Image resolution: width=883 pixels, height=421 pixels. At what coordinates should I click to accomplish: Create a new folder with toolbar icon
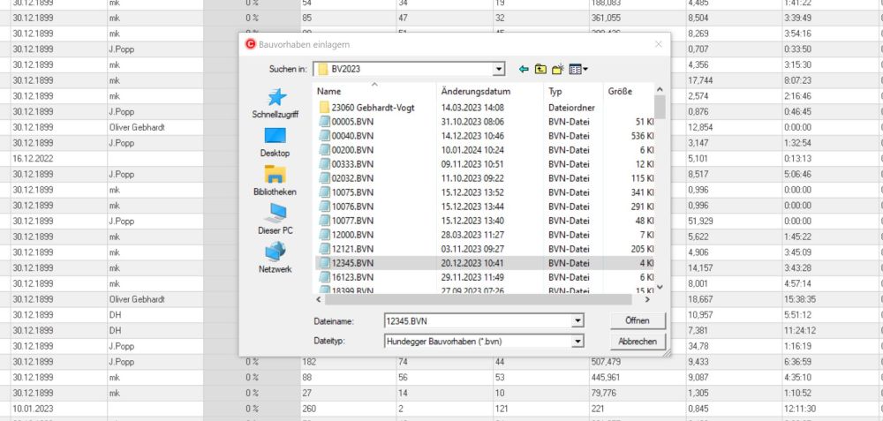(557, 69)
